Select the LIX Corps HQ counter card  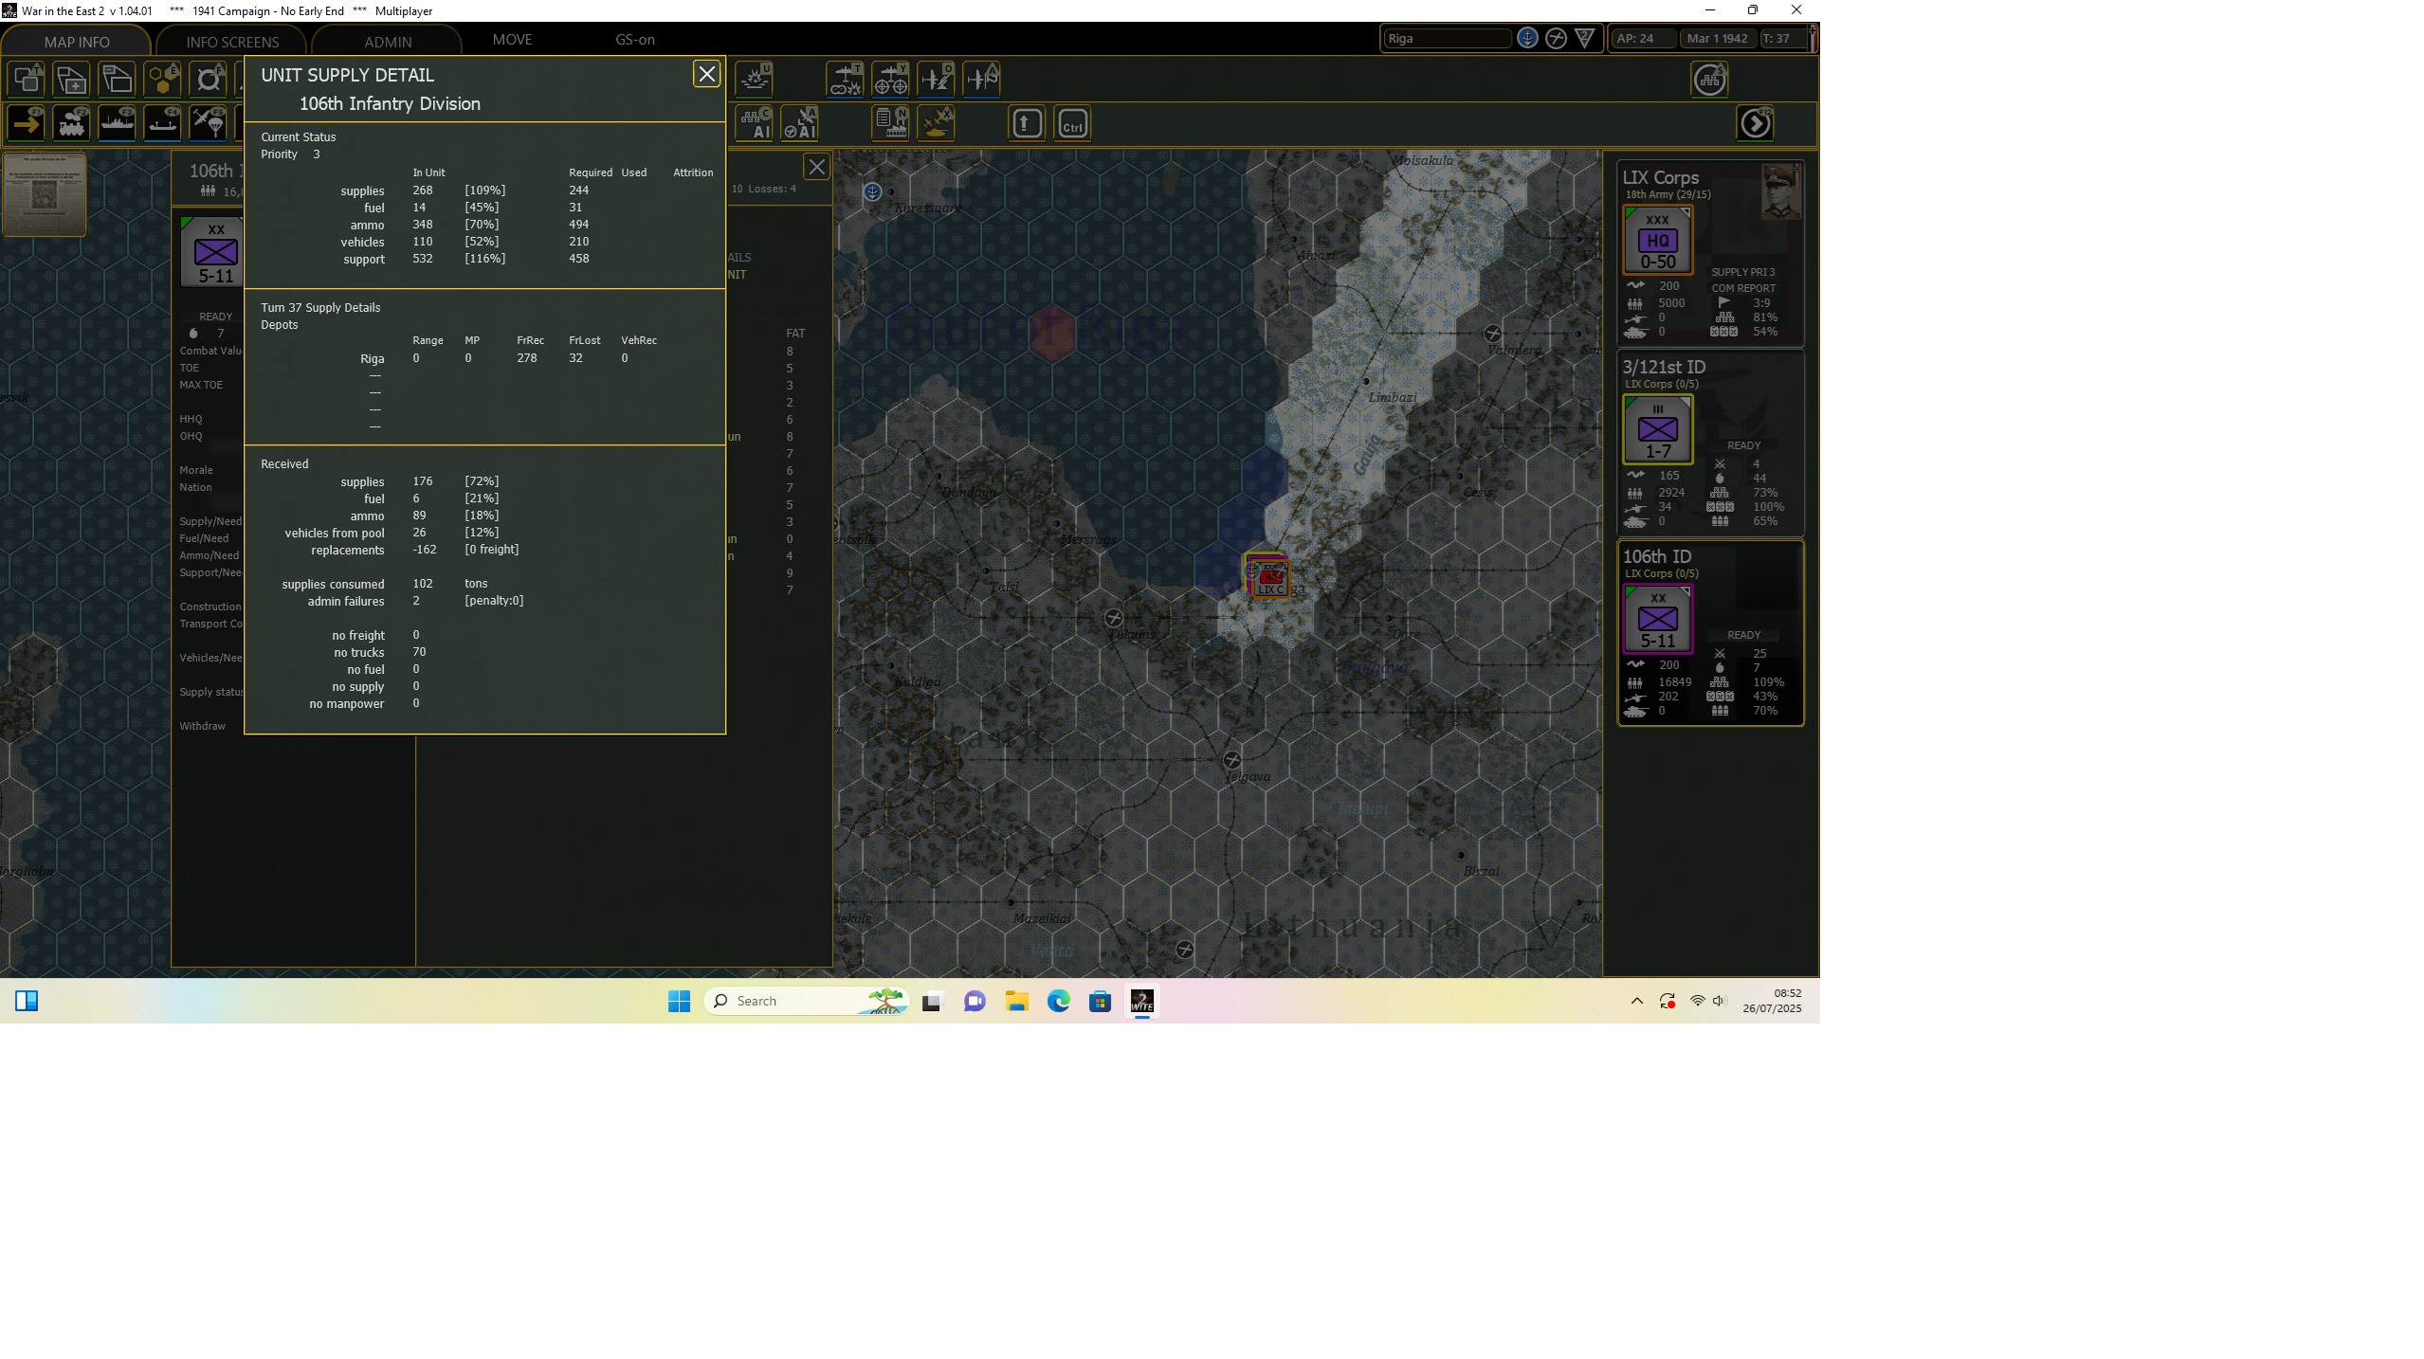(1657, 241)
